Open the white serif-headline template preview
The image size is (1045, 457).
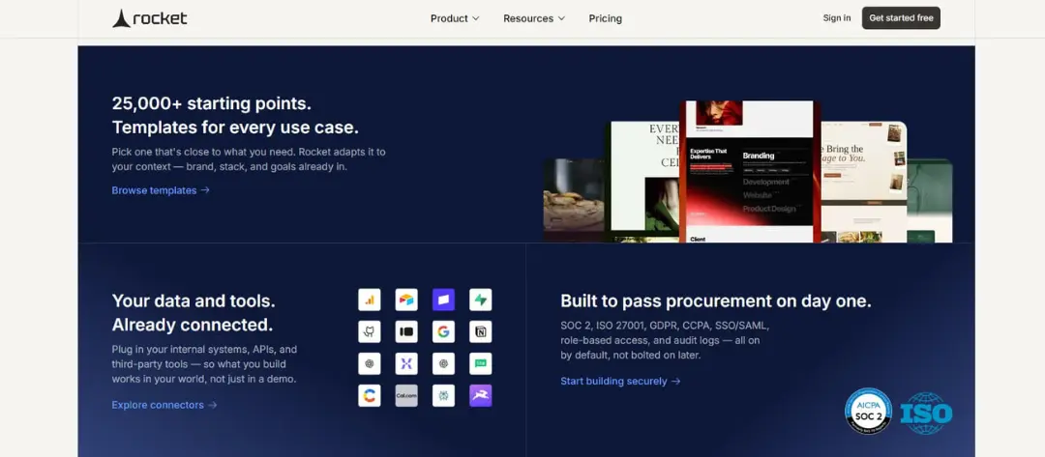pos(642,183)
